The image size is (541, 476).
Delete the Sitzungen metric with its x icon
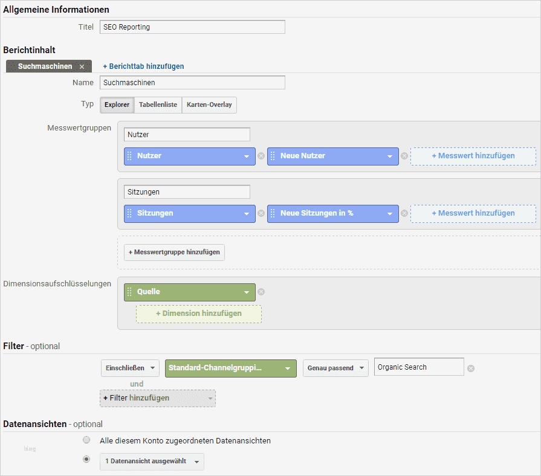point(261,213)
